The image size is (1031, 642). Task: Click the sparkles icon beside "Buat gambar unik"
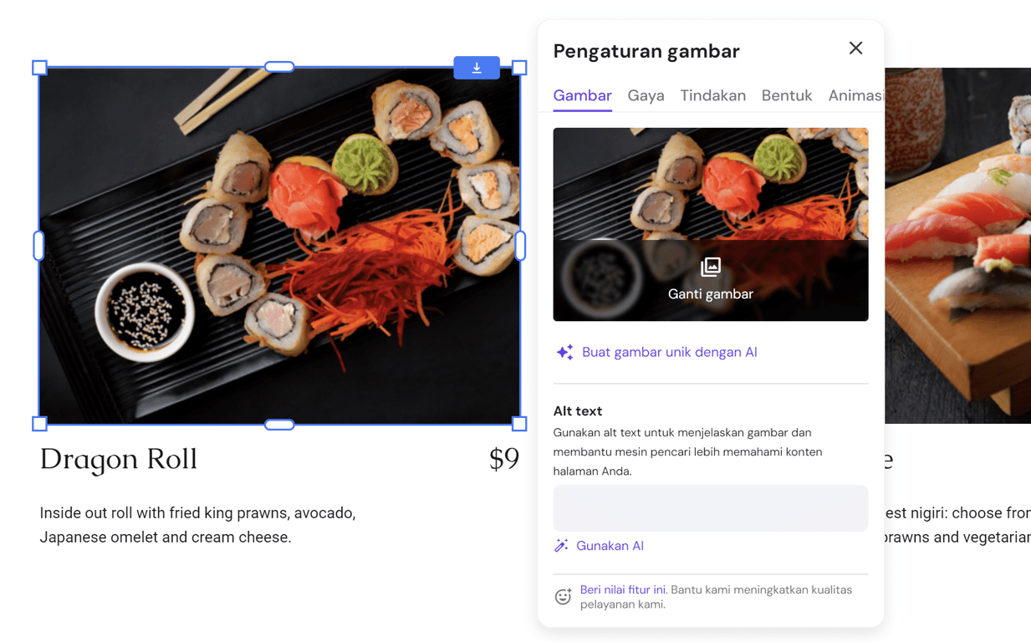[x=564, y=352]
